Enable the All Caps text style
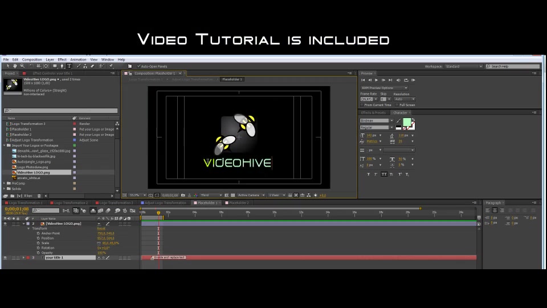This screenshot has width=547, height=308. pos(384,175)
